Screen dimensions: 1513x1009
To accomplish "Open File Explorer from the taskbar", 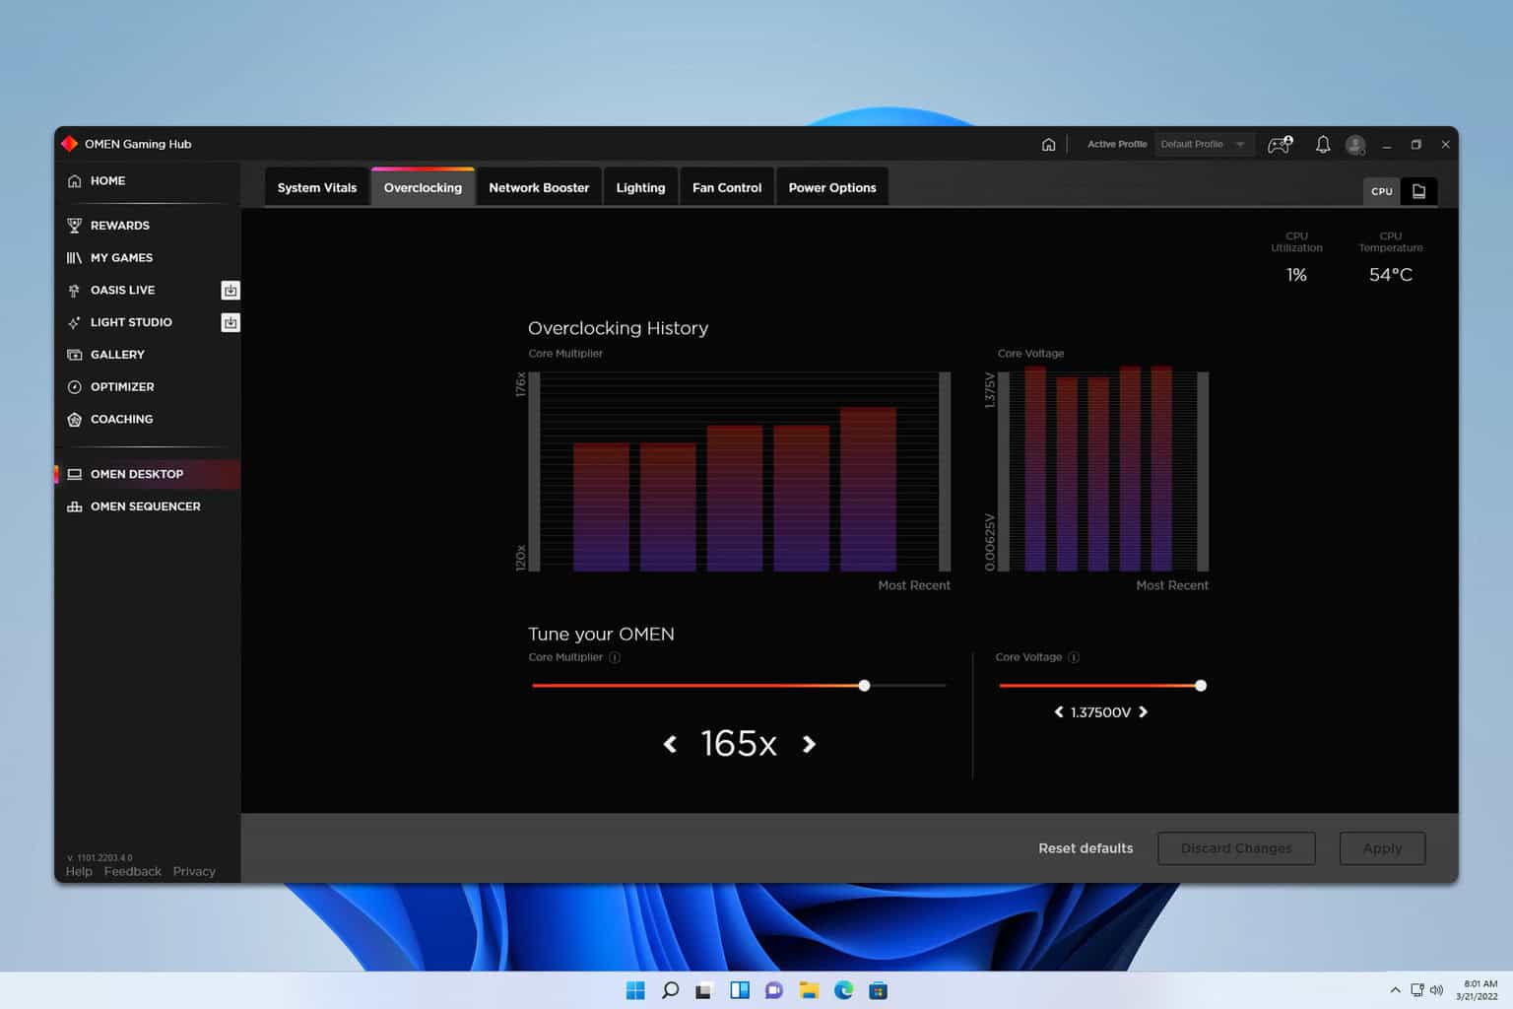I will coord(809,990).
